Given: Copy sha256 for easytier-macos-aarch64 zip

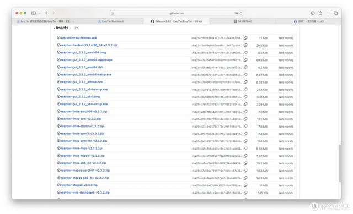Looking at the screenshot, I should point(245,171).
